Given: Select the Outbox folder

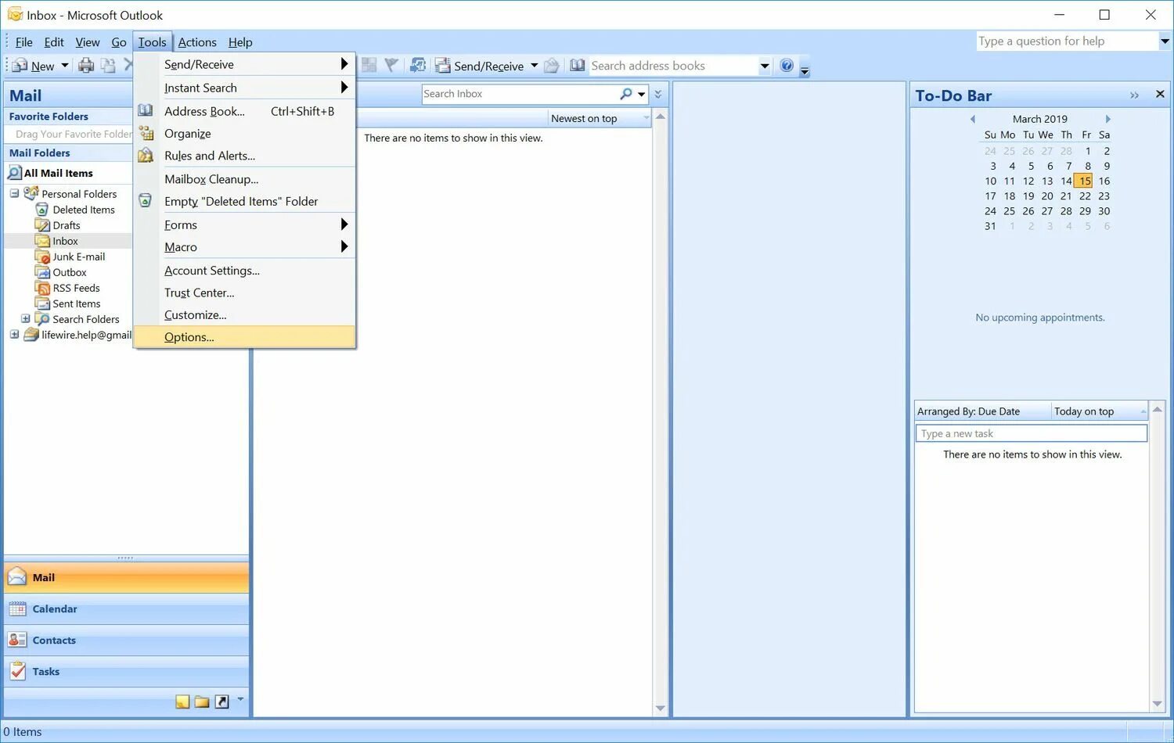Looking at the screenshot, I should [x=70, y=272].
